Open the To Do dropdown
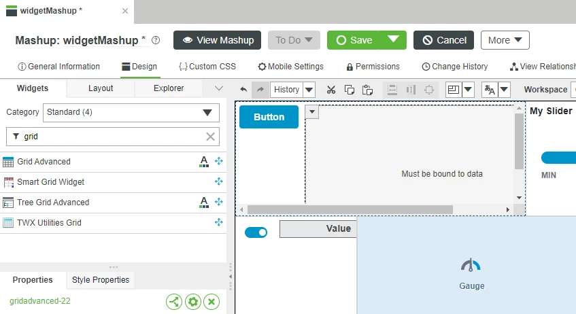576x314 pixels. [x=294, y=40]
